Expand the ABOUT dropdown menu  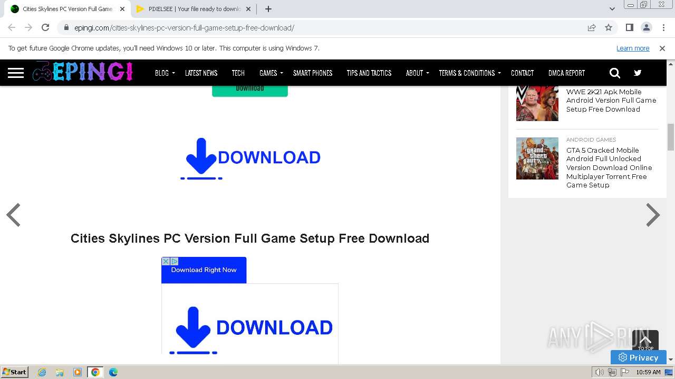[x=417, y=73]
